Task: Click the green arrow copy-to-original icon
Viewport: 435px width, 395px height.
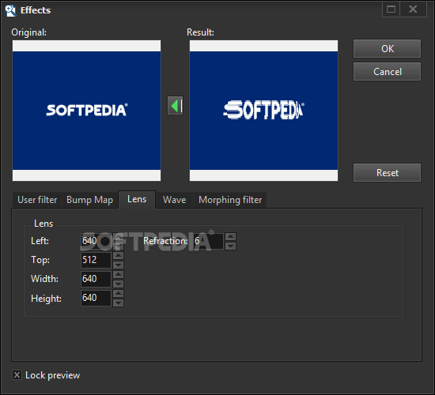Action: coord(175,106)
